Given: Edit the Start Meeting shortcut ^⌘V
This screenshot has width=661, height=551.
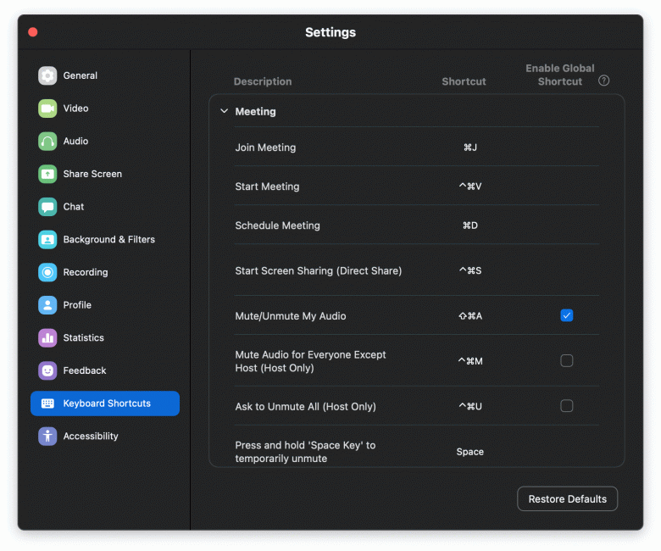Looking at the screenshot, I should pyautogui.click(x=470, y=186).
